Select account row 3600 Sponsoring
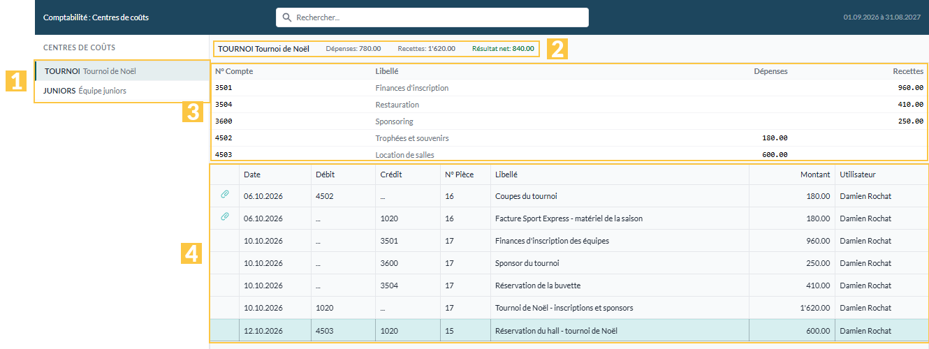Screen dimensions: 929x349 click(x=569, y=121)
